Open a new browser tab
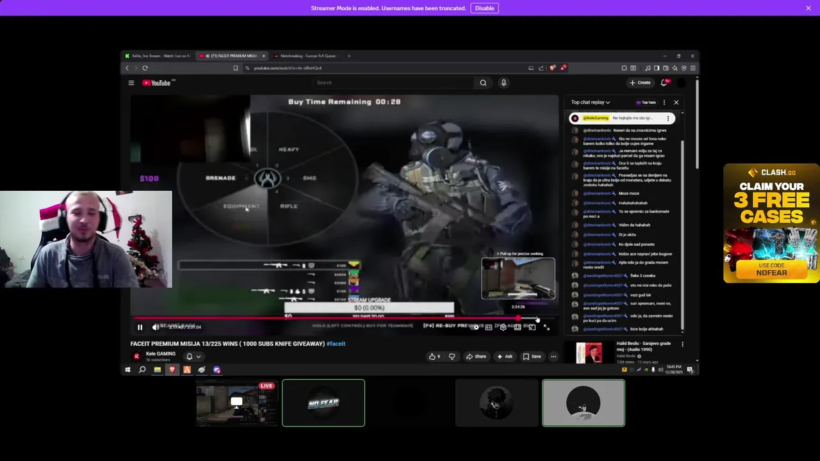The width and height of the screenshot is (820, 461). (x=348, y=56)
